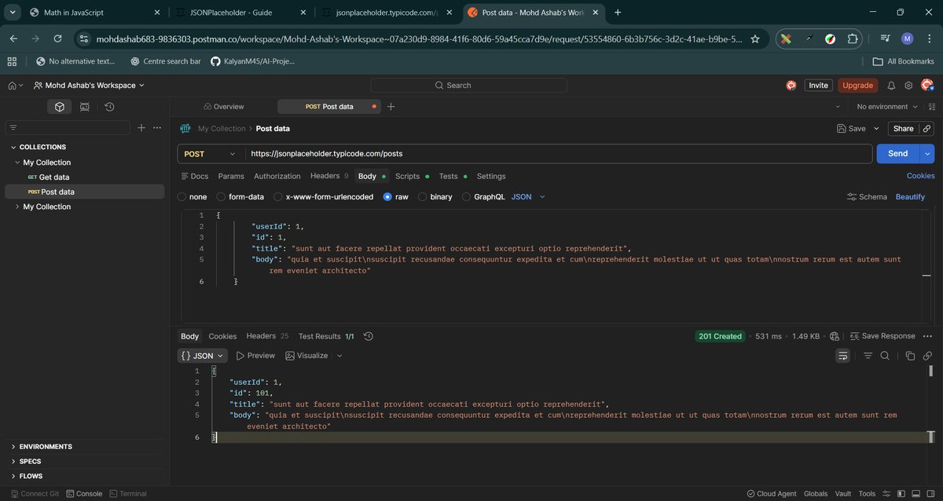943x501 pixels.
Task: Open the Cookies link under Send
Action: coord(920,176)
